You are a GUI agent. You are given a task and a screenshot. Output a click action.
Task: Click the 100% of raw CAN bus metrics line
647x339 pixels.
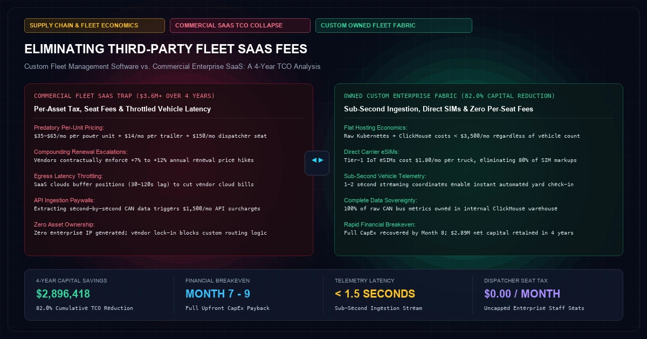click(x=451, y=209)
